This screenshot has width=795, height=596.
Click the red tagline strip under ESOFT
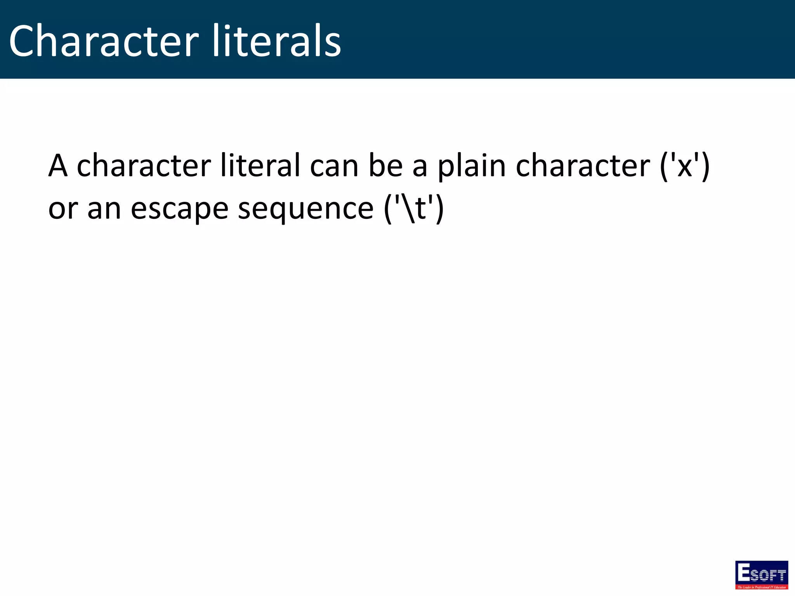tap(762, 587)
